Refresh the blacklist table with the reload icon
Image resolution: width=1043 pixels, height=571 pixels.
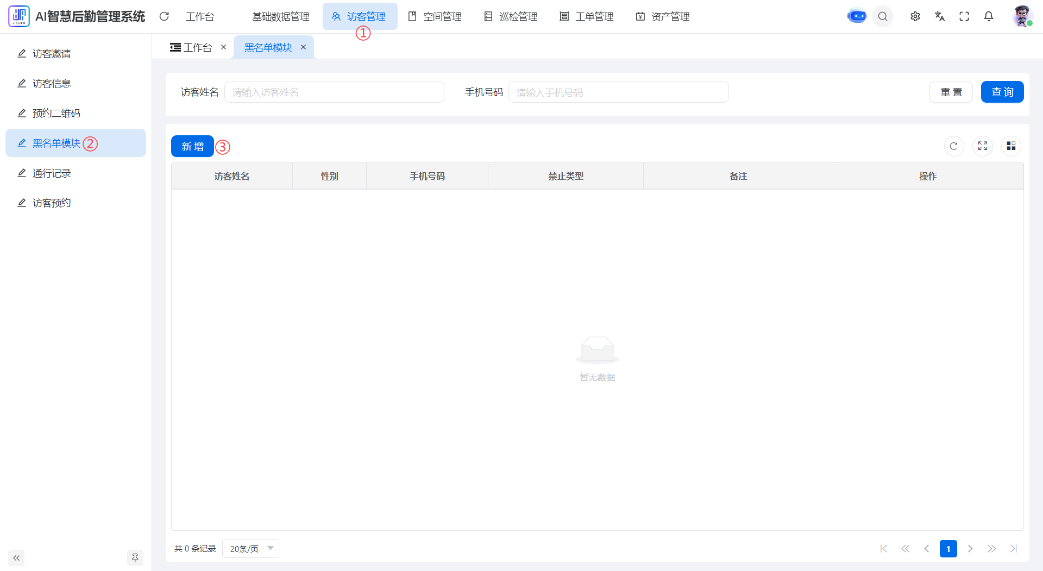954,146
